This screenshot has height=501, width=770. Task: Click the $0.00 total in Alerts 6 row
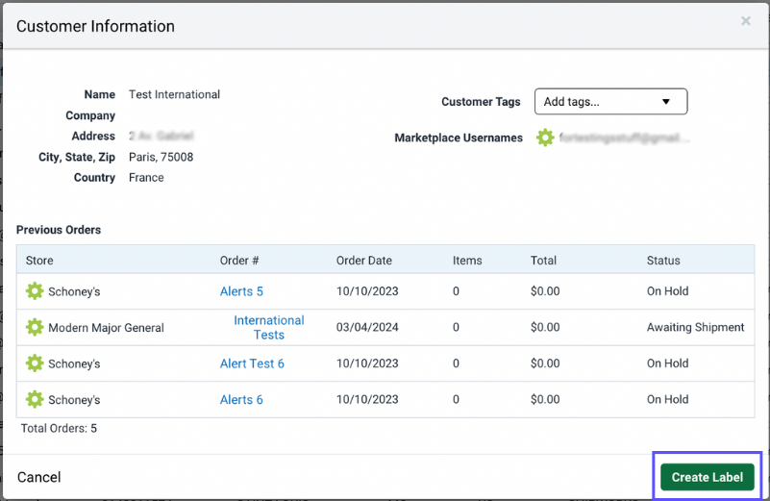(545, 399)
